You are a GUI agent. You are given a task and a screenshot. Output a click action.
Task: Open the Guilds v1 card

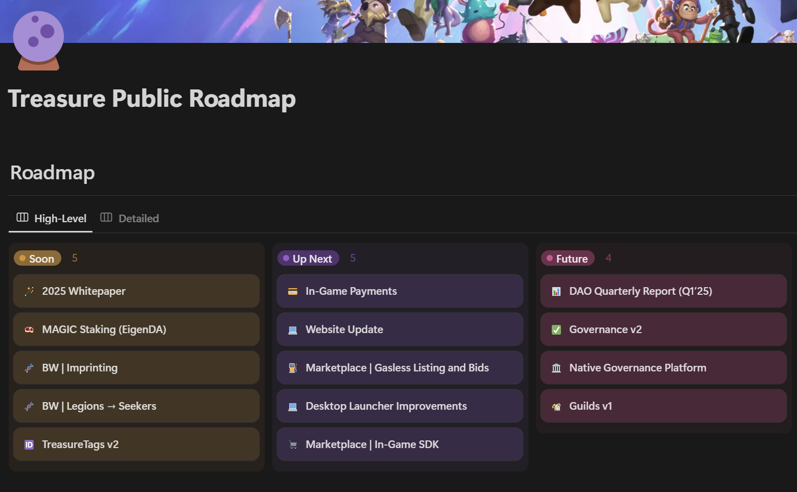[x=664, y=406]
